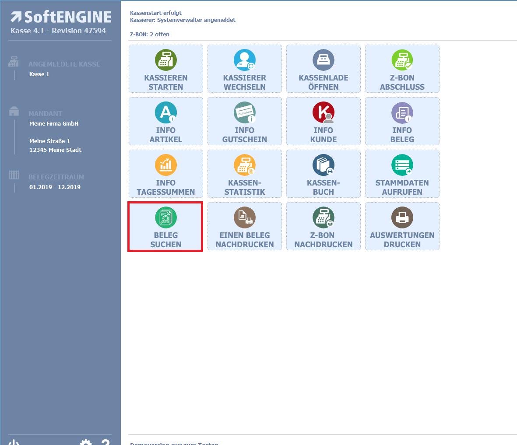This screenshot has width=517, height=445.
Task: Click the power icon in the sidebar
Action: pyautogui.click(x=14, y=442)
